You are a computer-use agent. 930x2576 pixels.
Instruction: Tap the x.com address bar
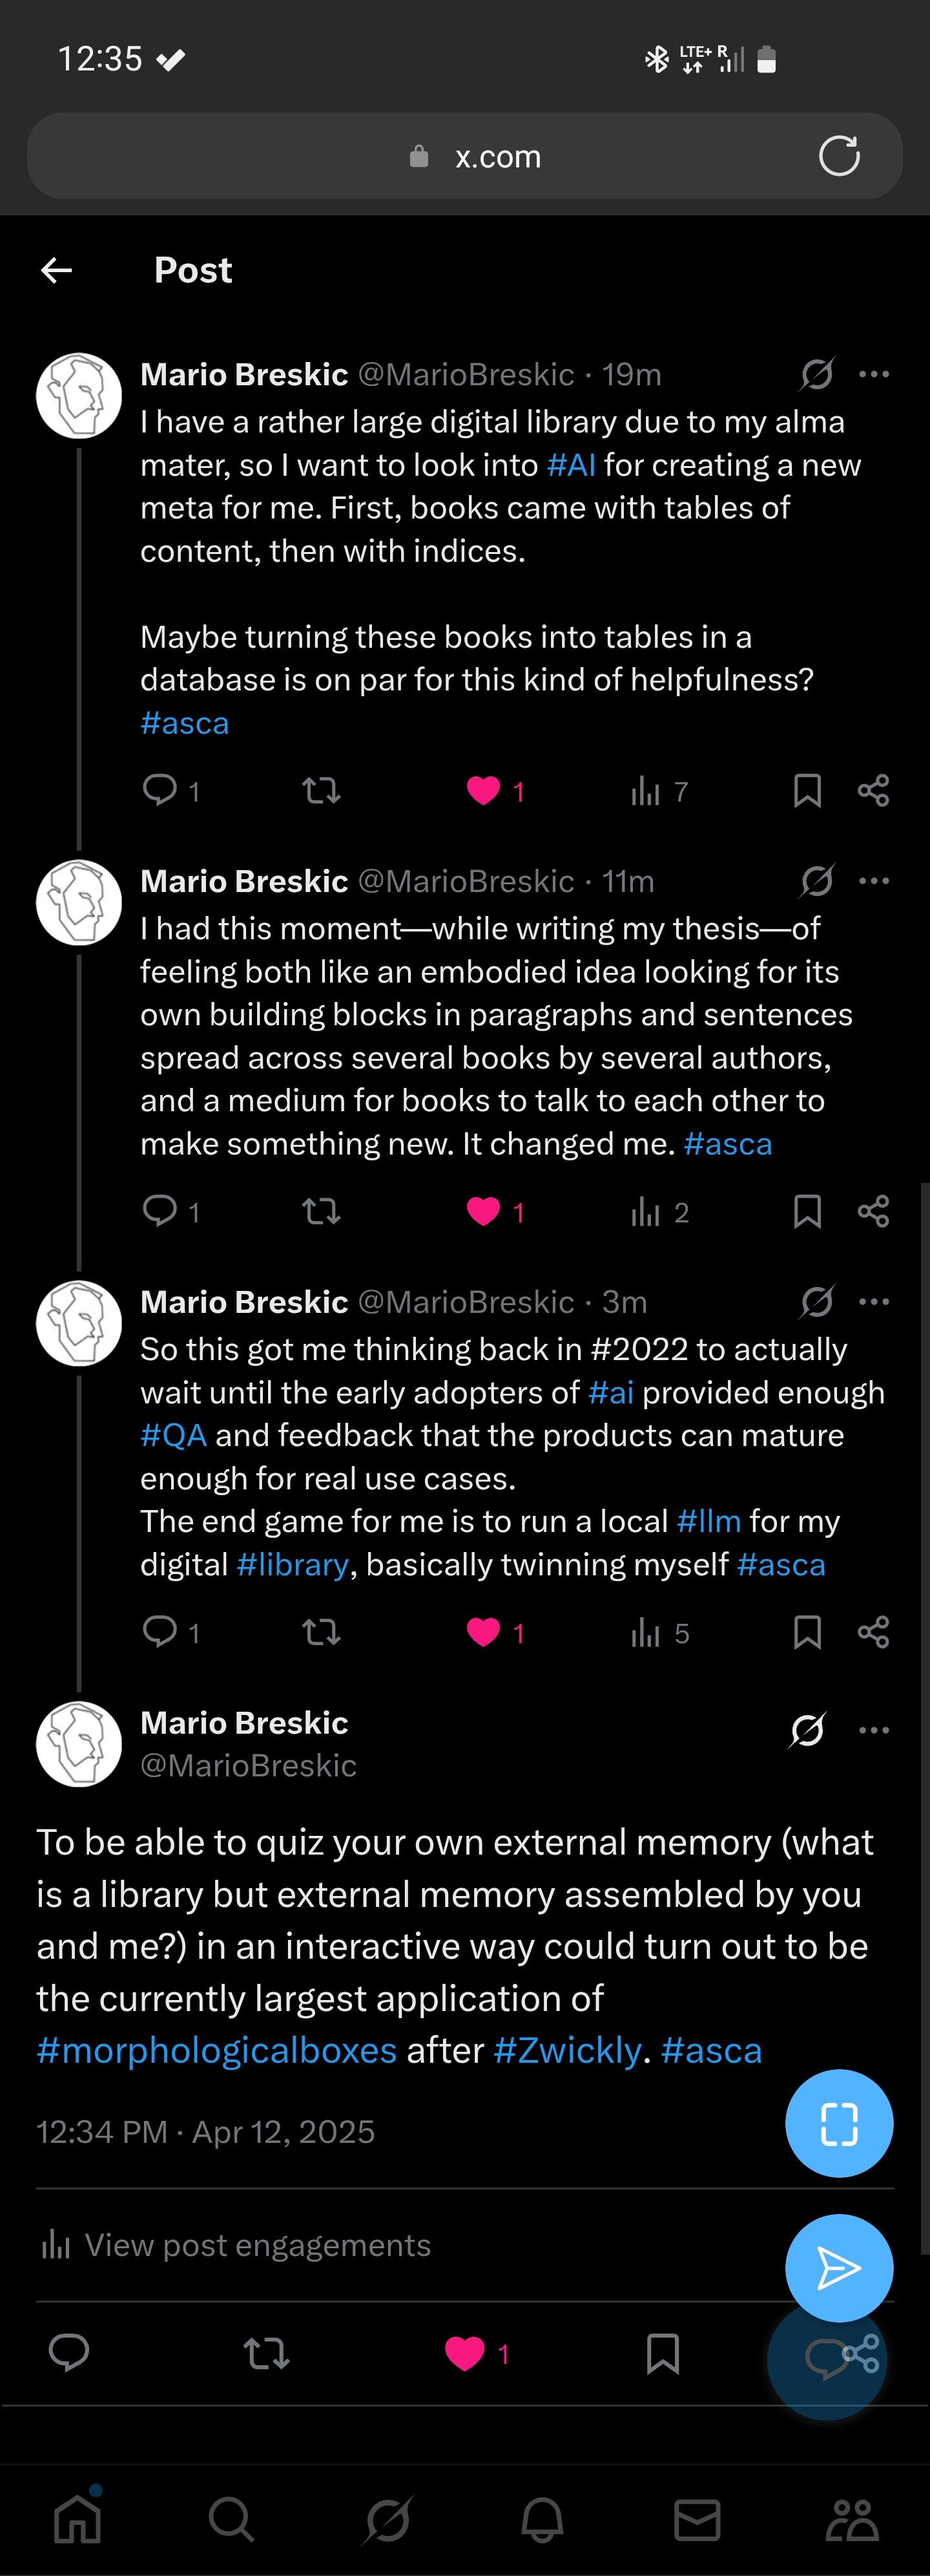tap(464, 156)
